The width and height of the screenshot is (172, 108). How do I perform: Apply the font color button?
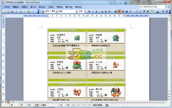point(158,11)
